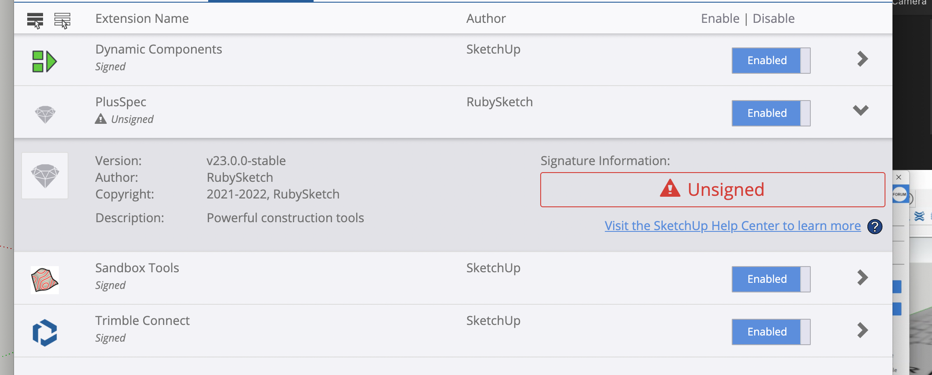The height and width of the screenshot is (375, 932).
Task: Open the Camera menu in background window
Action: pos(909,2)
